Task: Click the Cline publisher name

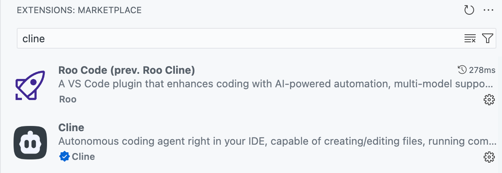Action: coord(83,157)
